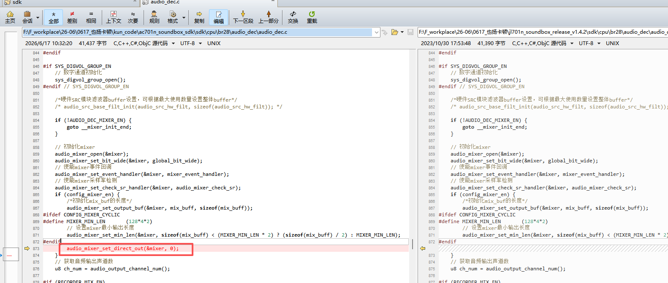Viewport: 668px width, 283px height.
Task: Expand the 格式 format dropdown arrow
Action: [184, 18]
